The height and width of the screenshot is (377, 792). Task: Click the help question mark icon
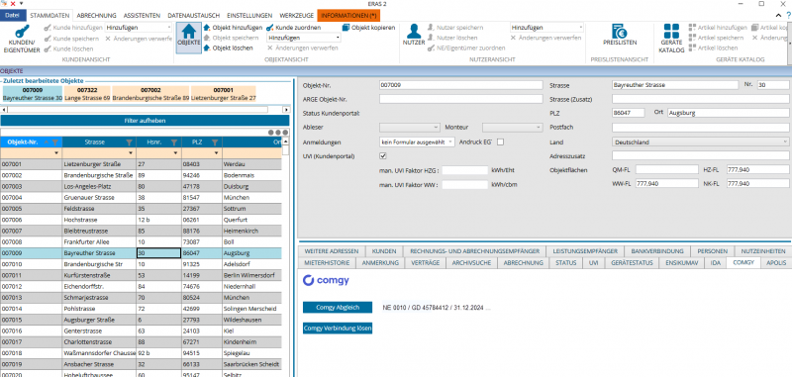tap(788, 16)
